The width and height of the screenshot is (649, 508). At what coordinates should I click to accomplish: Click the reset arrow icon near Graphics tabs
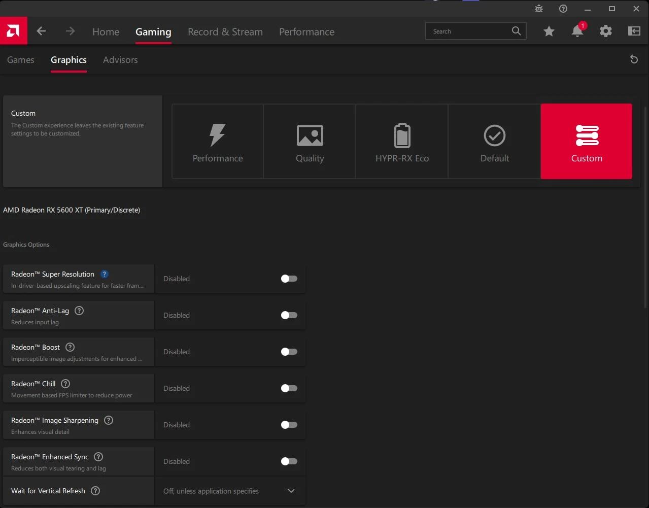(634, 59)
